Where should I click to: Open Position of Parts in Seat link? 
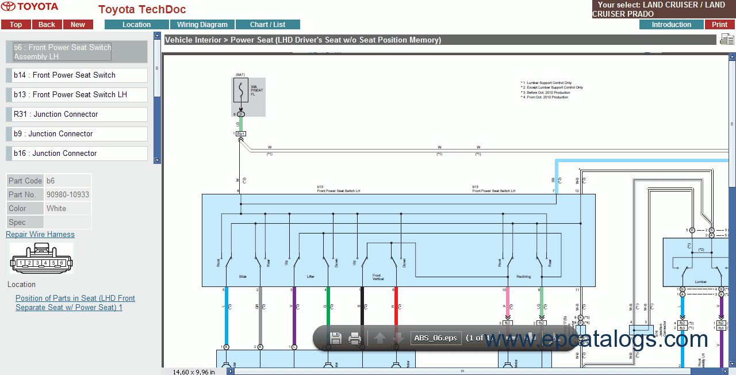click(75, 303)
